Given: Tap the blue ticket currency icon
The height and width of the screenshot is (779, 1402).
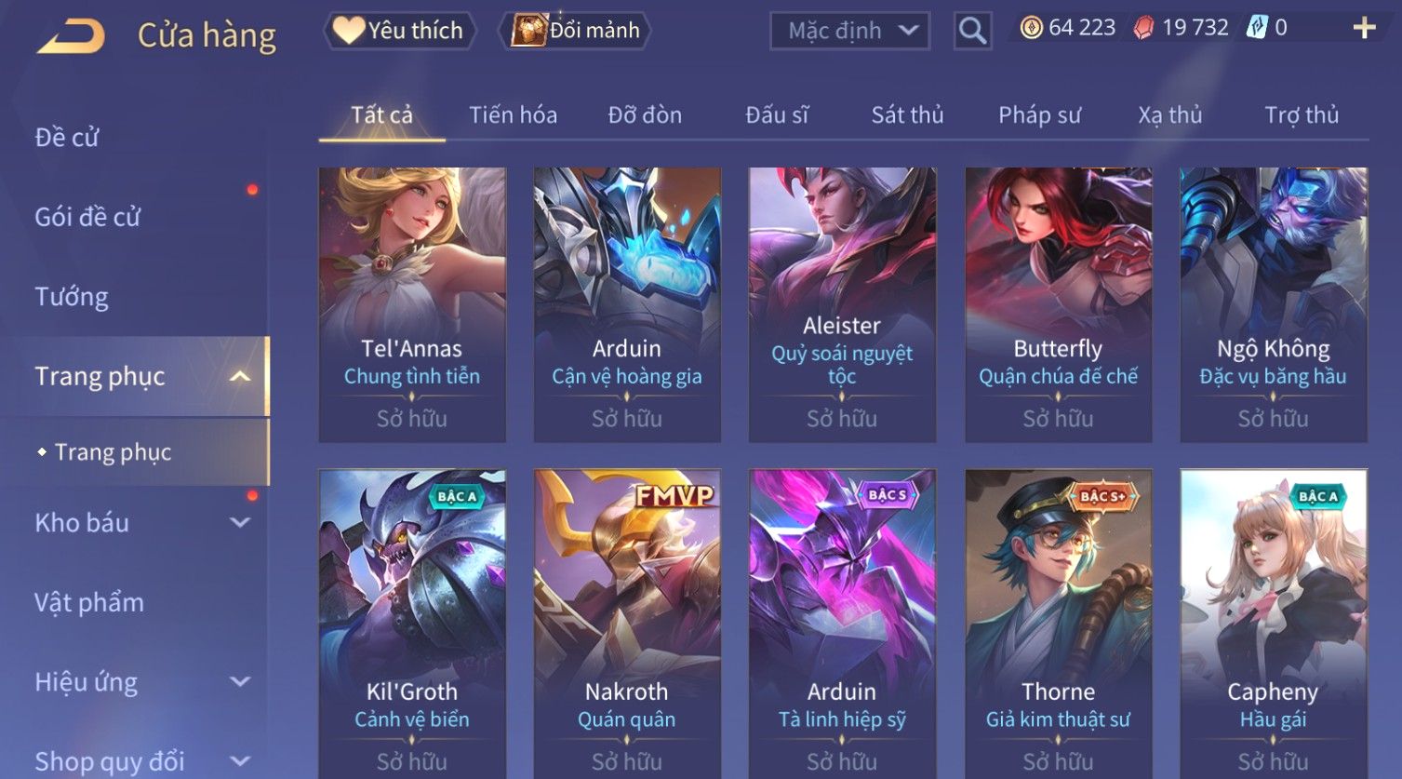Looking at the screenshot, I should click(x=1257, y=28).
